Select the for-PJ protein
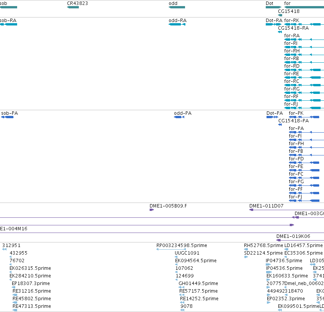 (x=304, y=201)
